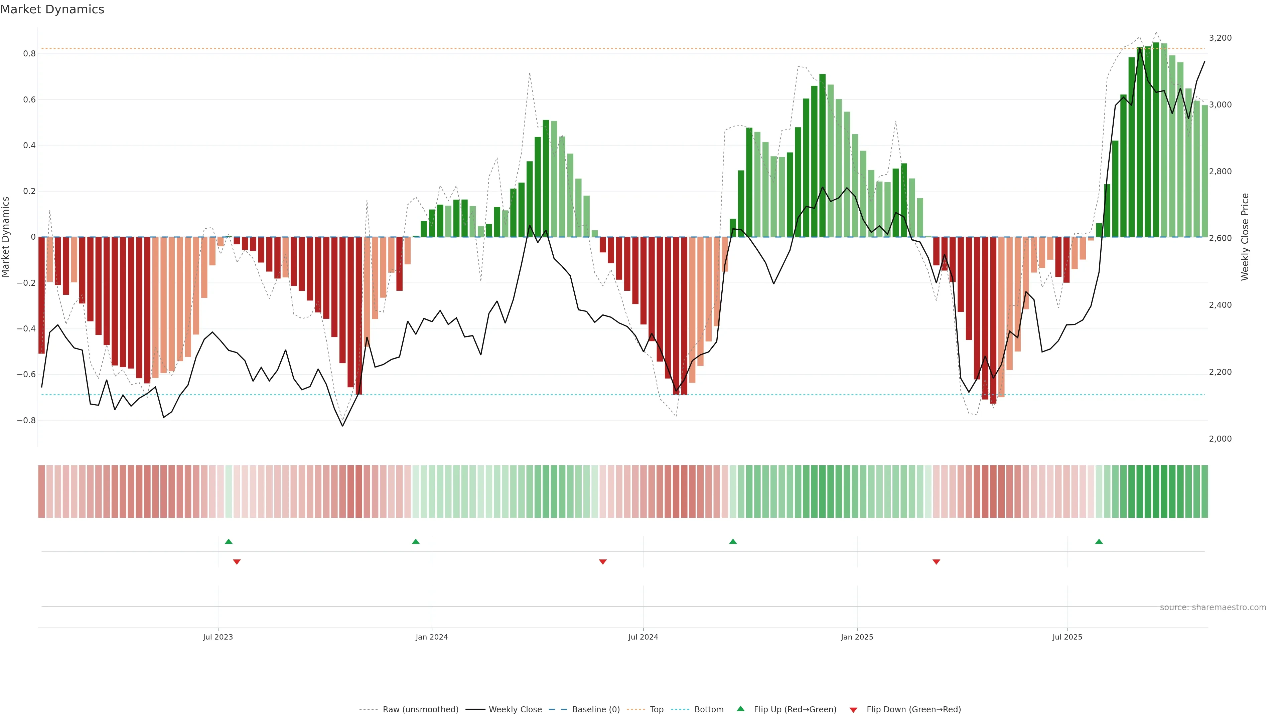The width and height of the screenshot is (1283, 721).
Task: Click the Flip Down legend triangle icon
Action: coord(853,710)
